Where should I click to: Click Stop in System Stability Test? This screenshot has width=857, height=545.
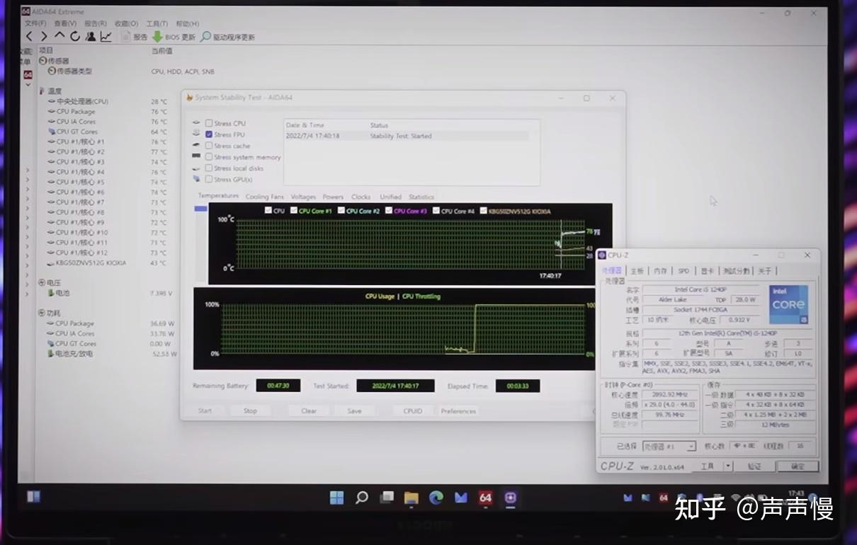click(x=250, y=411)
